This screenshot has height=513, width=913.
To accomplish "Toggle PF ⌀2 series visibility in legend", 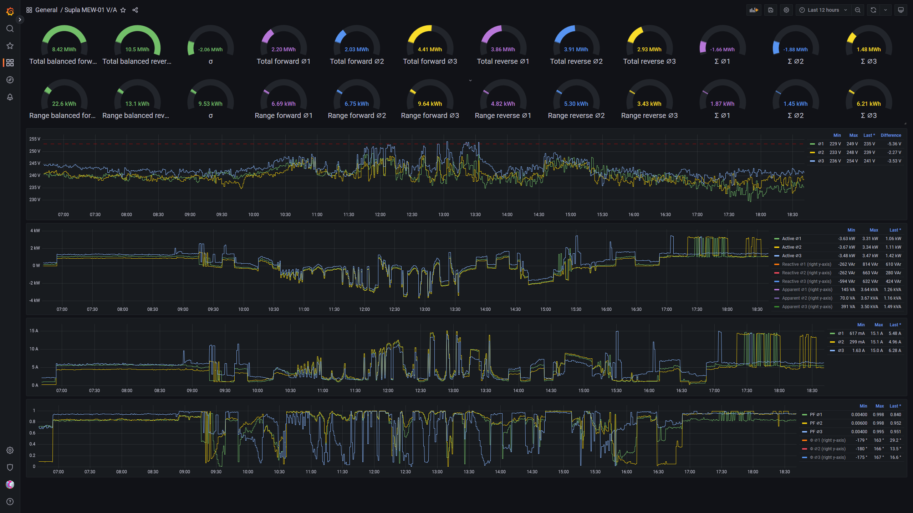I will (816, 423).
